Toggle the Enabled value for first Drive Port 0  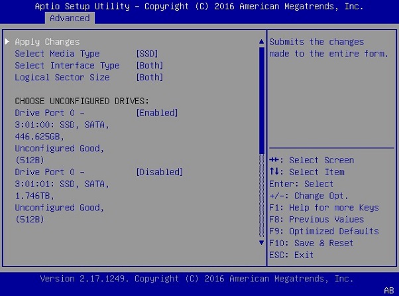click(x=156, y=113)
